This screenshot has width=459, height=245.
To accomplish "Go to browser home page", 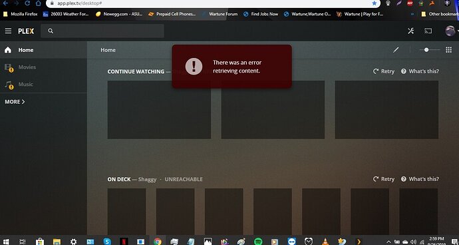I will pyautogui.click(x=38, y=3).
